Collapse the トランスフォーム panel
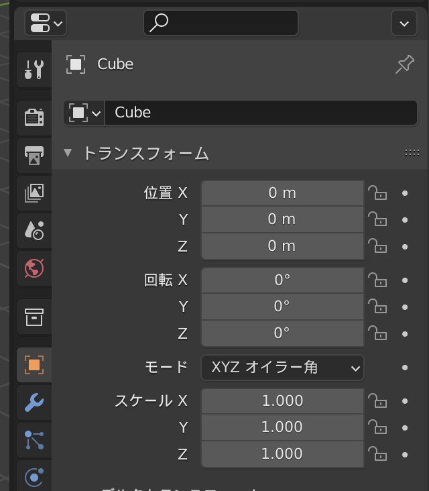The height and width of the screenshot is (491, 429). 68,153
